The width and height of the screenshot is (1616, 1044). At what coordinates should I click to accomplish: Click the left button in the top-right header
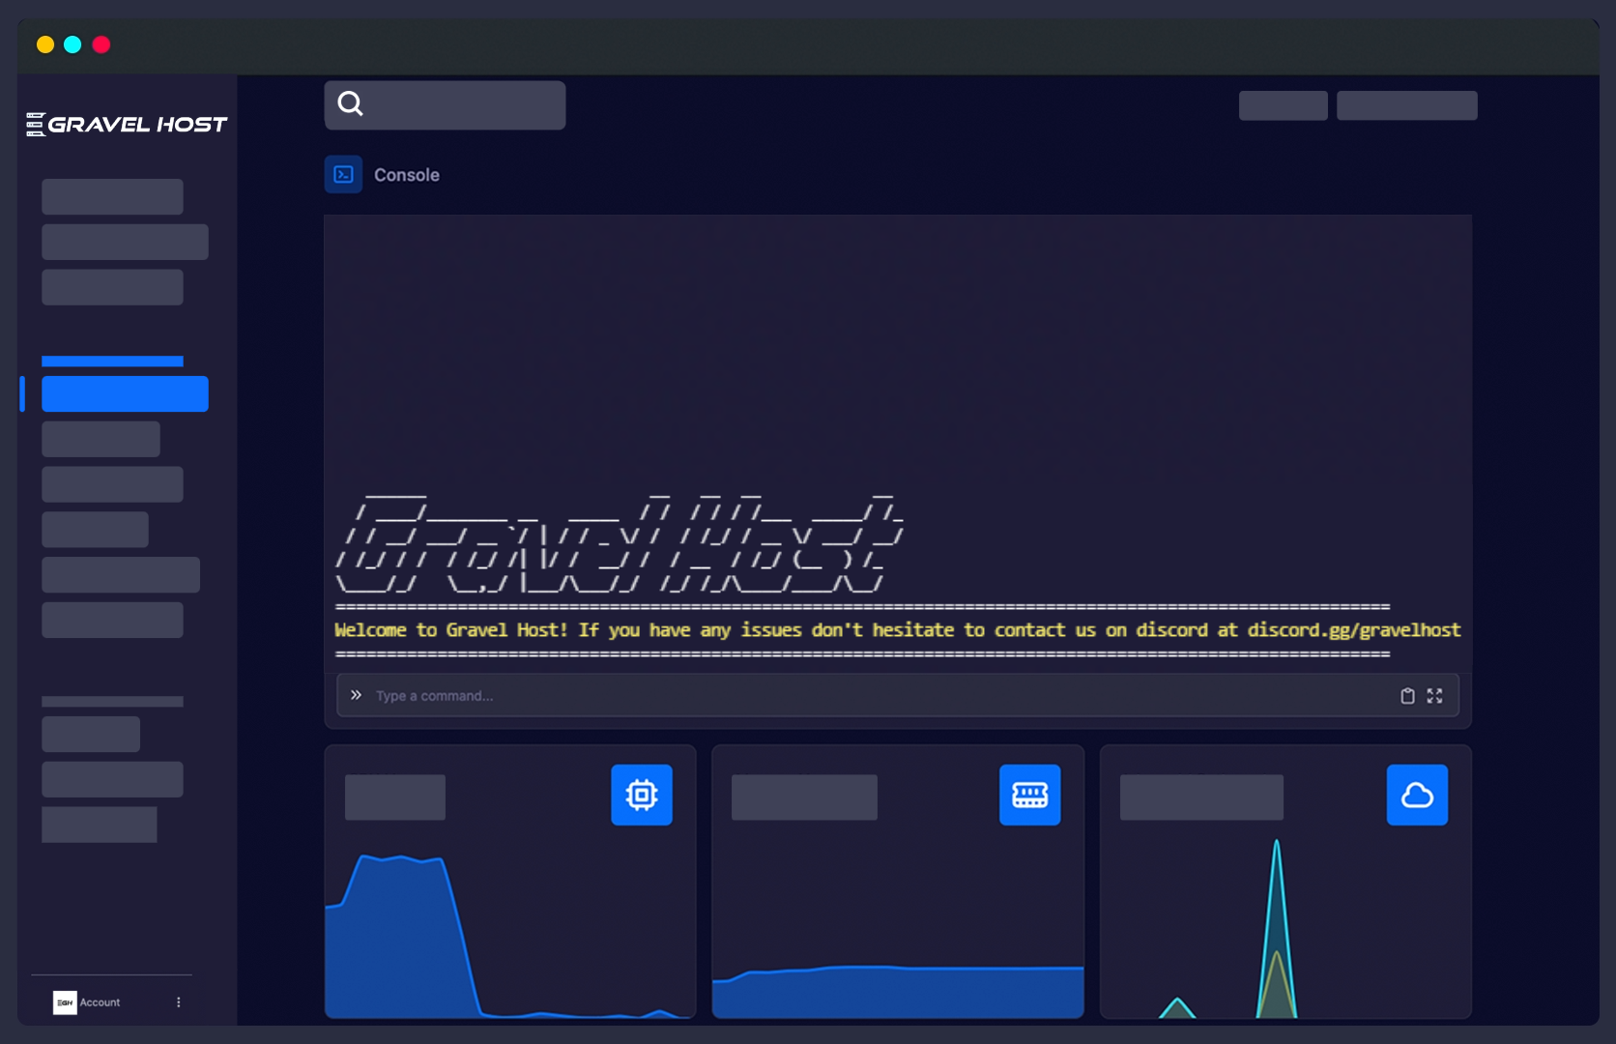point(1283,105)
